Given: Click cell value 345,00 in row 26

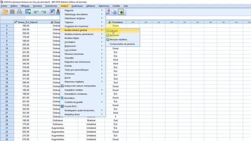Looking at the screenshot, I should coord(26,109).
